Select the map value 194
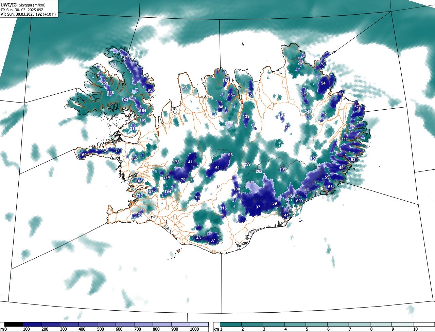Screen dimensions: 435x332 (x=168, y=192)
